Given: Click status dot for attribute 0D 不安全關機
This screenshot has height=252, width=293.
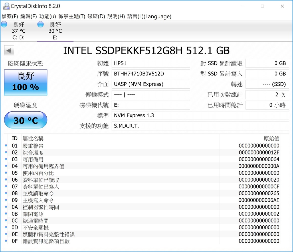Looking at the screenshot, I should (x=6, y=227).
